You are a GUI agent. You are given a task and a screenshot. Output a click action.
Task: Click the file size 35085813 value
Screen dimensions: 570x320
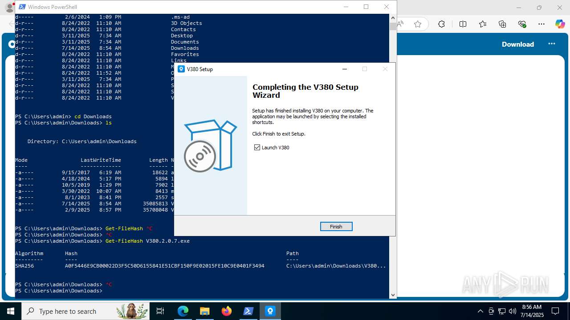coord(155,204)
